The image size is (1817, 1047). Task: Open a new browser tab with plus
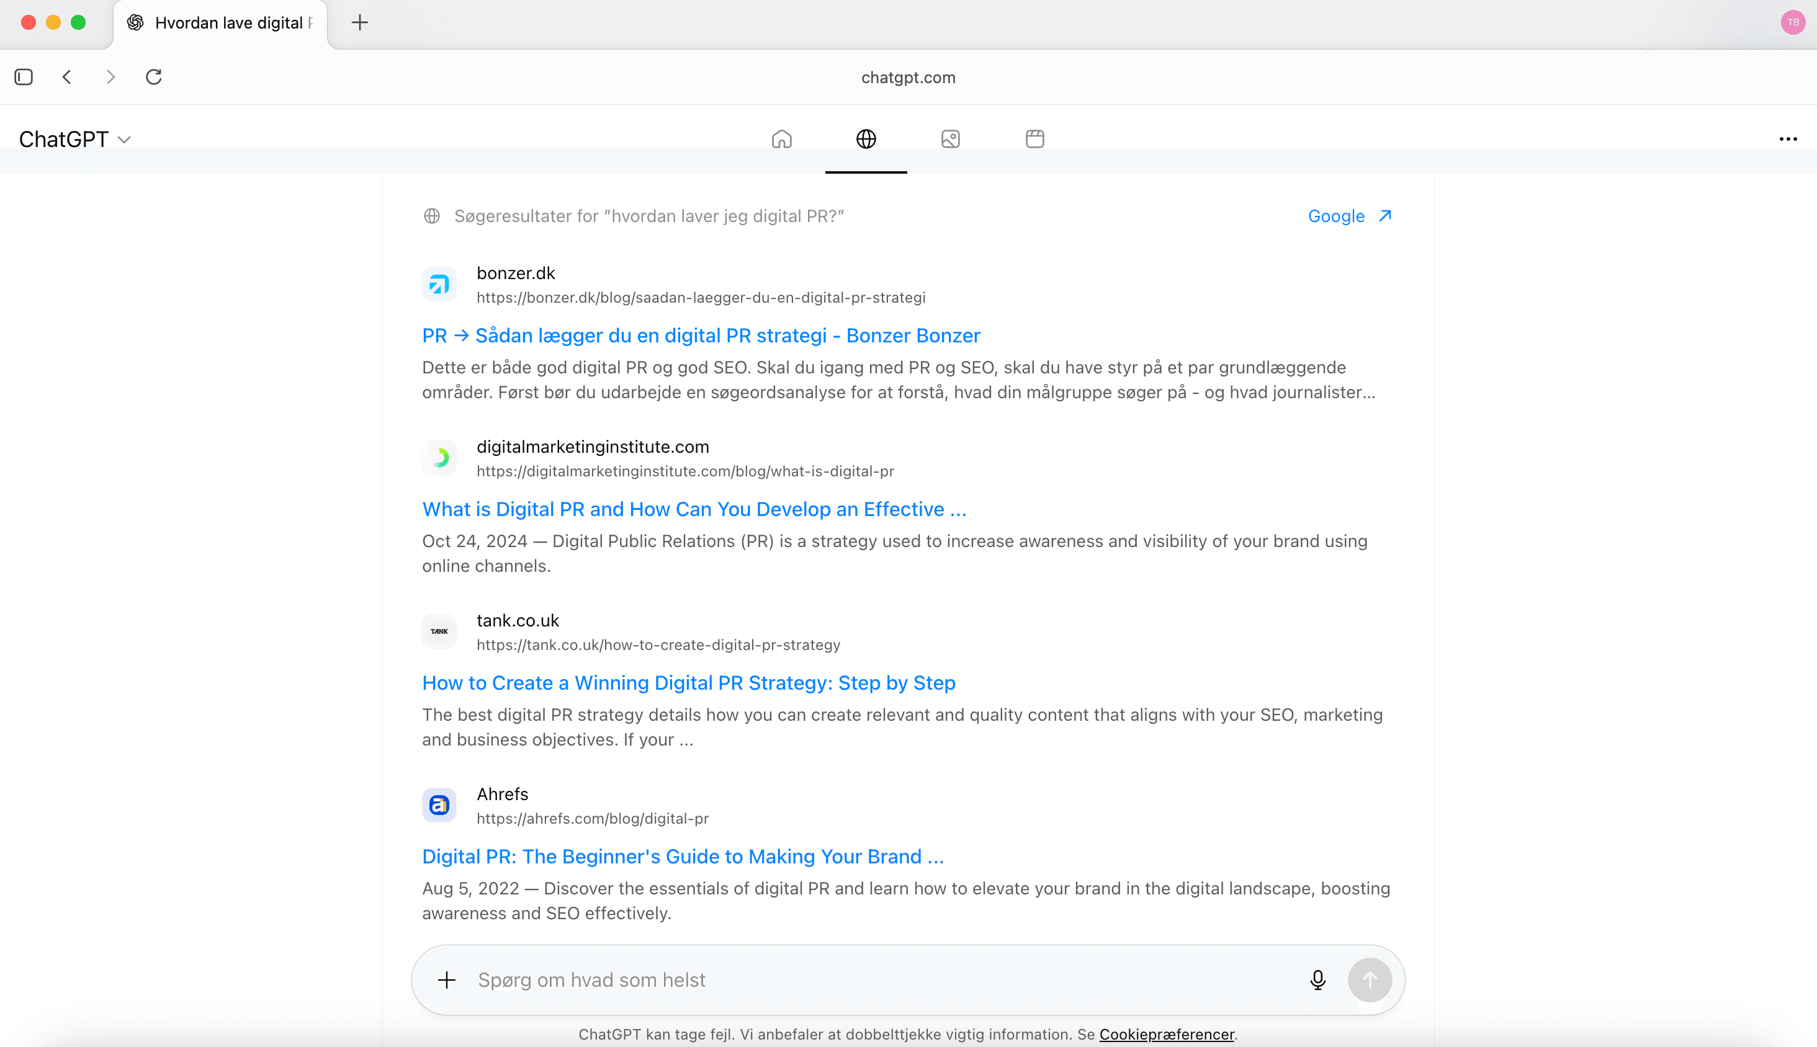click(360, 22)
